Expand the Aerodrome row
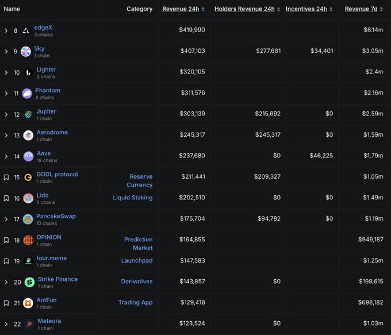Viewport: 391px width, 335px height. (6, 135)
